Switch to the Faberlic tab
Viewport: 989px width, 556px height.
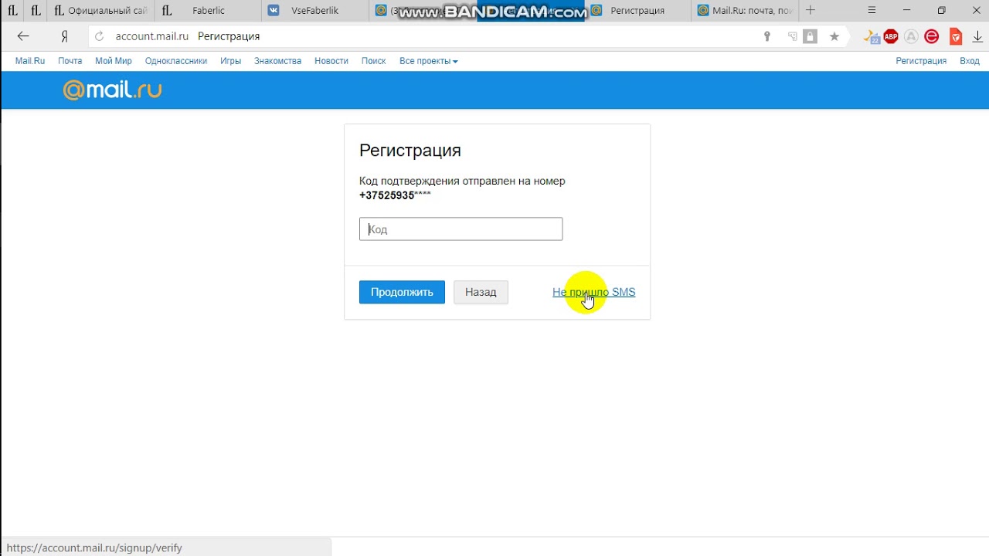point(208,11)
